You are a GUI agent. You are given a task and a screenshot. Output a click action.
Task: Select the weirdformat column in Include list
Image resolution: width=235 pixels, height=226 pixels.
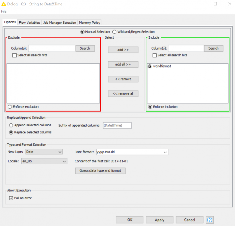187,66
